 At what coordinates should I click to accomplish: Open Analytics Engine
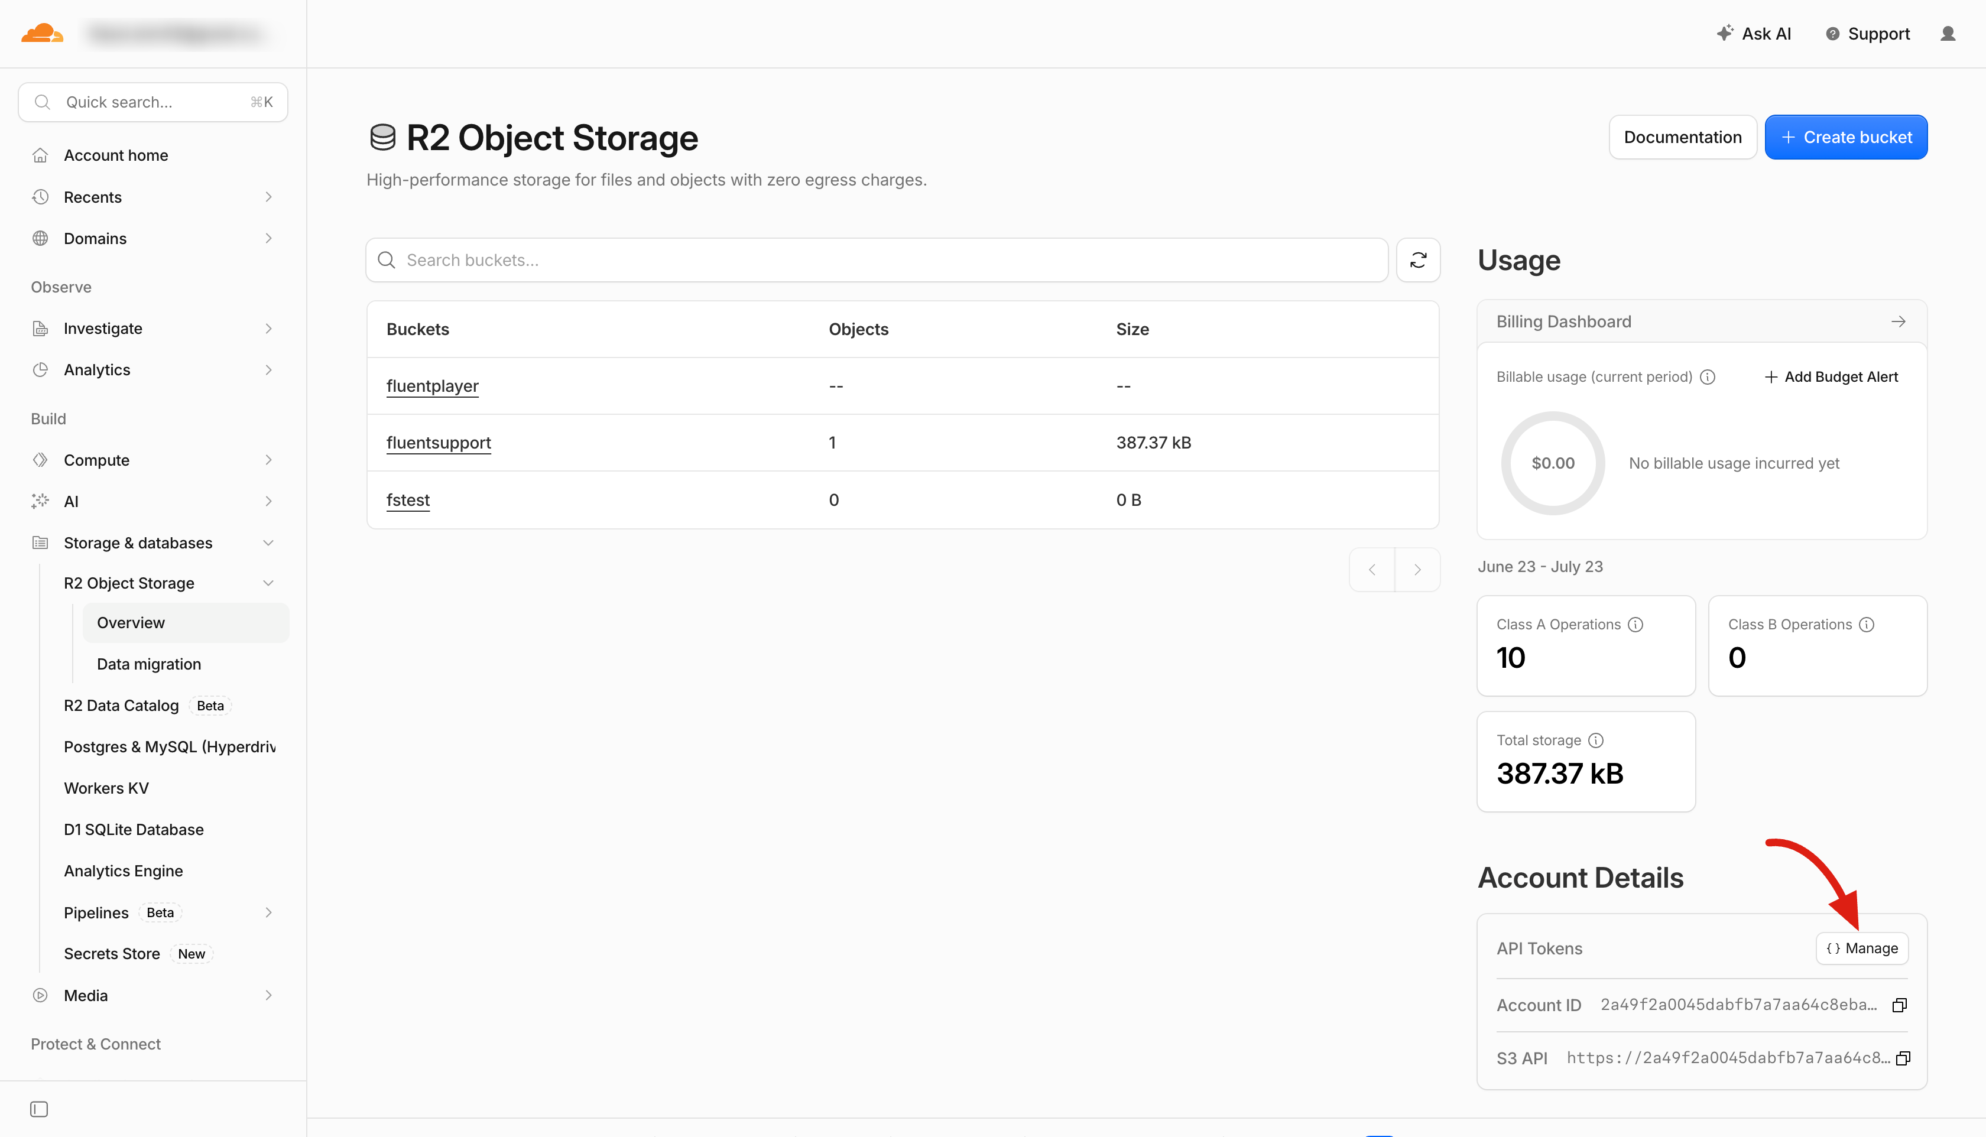[124, 872]
